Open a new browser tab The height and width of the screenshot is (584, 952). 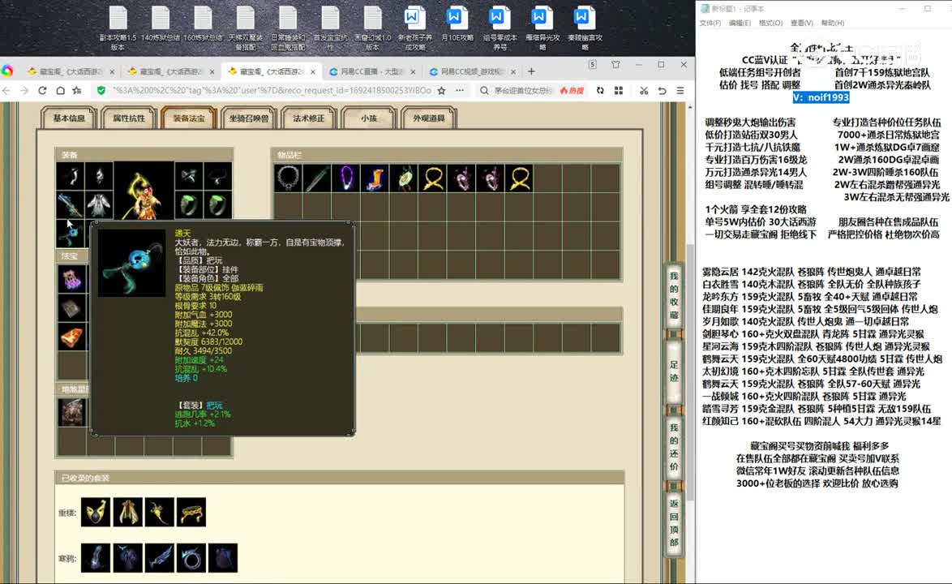531,71
